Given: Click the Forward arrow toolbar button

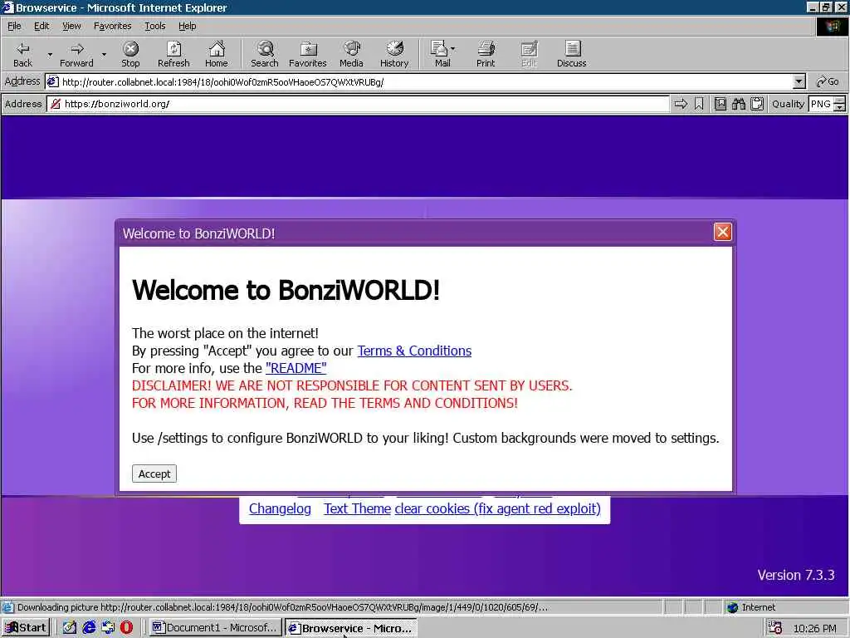Looking at the screenshot, I should pos(76,54).
